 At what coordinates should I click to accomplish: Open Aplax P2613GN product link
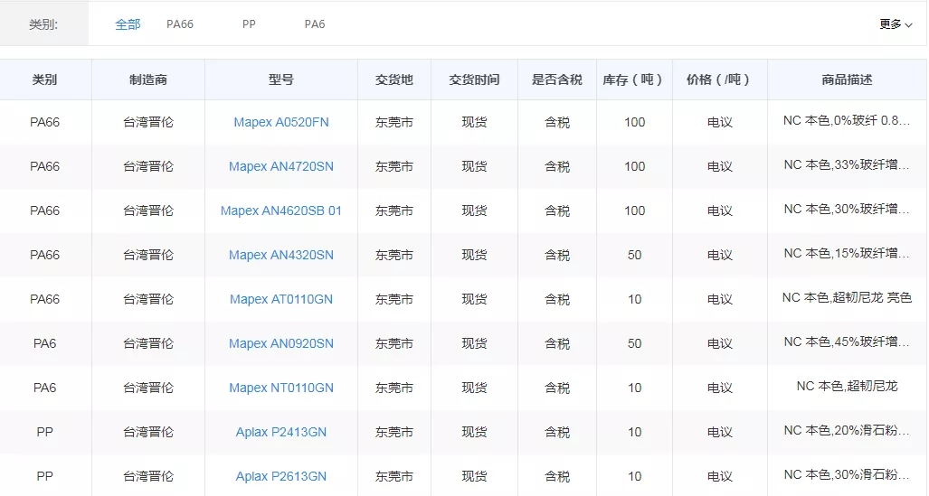click(280, 476)
